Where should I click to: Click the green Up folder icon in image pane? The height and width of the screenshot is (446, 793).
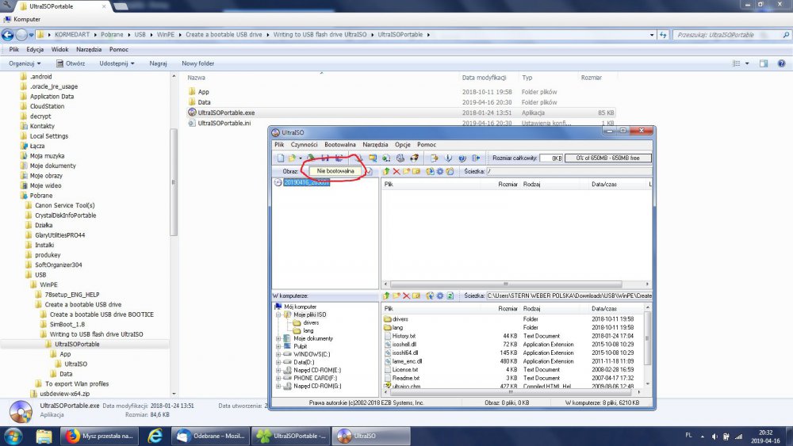[386, 171]
